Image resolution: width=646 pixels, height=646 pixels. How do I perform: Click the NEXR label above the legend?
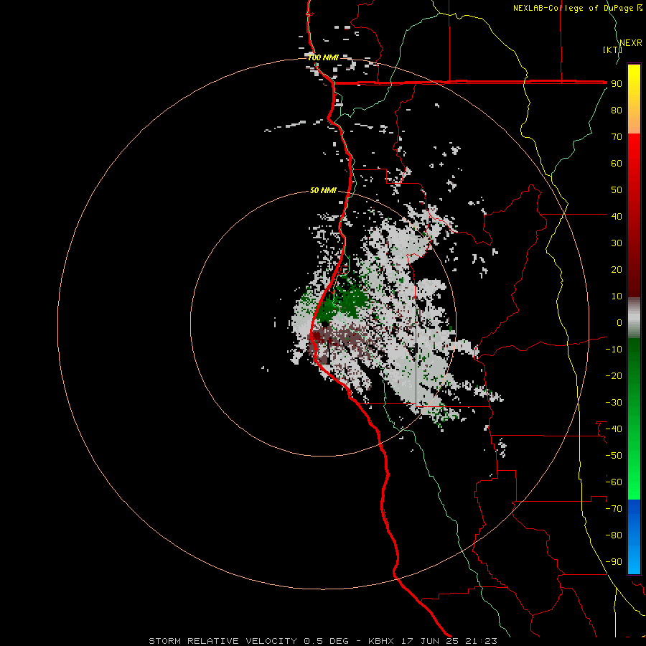631,43
